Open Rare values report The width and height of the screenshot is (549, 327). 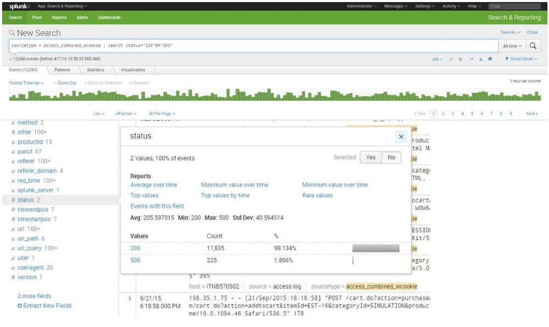click(317, 195)
